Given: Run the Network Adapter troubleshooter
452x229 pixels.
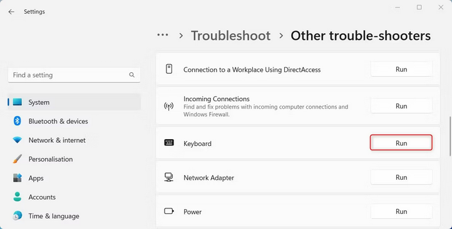Looking at the screenshot, I should [401, 177].
